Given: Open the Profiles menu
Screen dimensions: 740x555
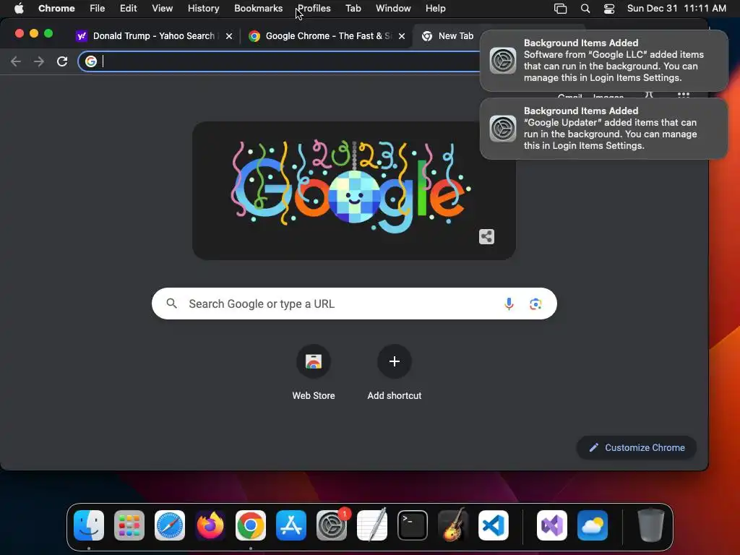Looking at the screenshot, I should (314, 9).
